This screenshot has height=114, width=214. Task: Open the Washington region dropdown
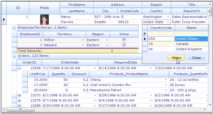click(168, 17)
